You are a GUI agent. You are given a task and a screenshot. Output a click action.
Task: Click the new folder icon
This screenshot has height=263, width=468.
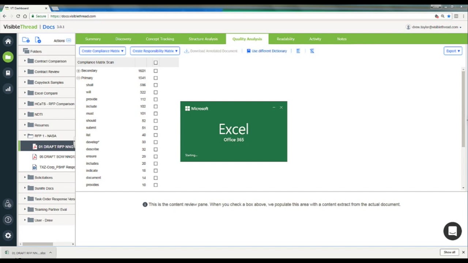26,40
